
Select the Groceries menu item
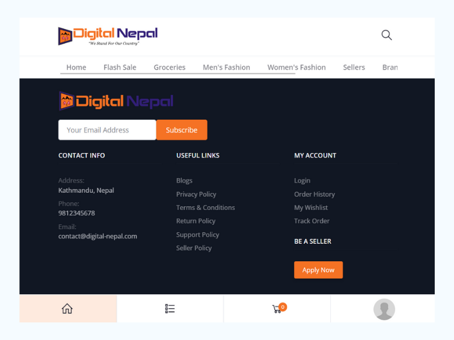pyautogui.click(x=169, y=67)
